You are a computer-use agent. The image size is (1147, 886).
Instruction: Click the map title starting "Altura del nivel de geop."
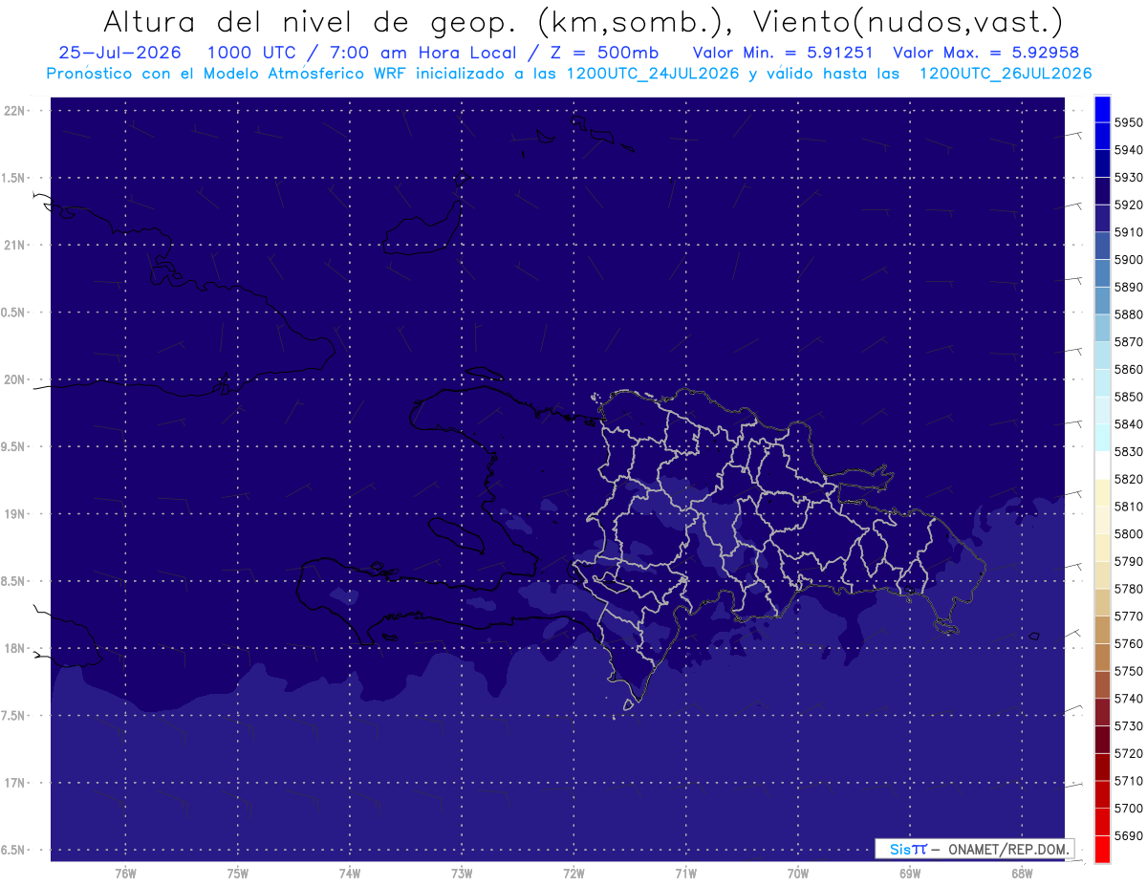click(x=583, y=21)
